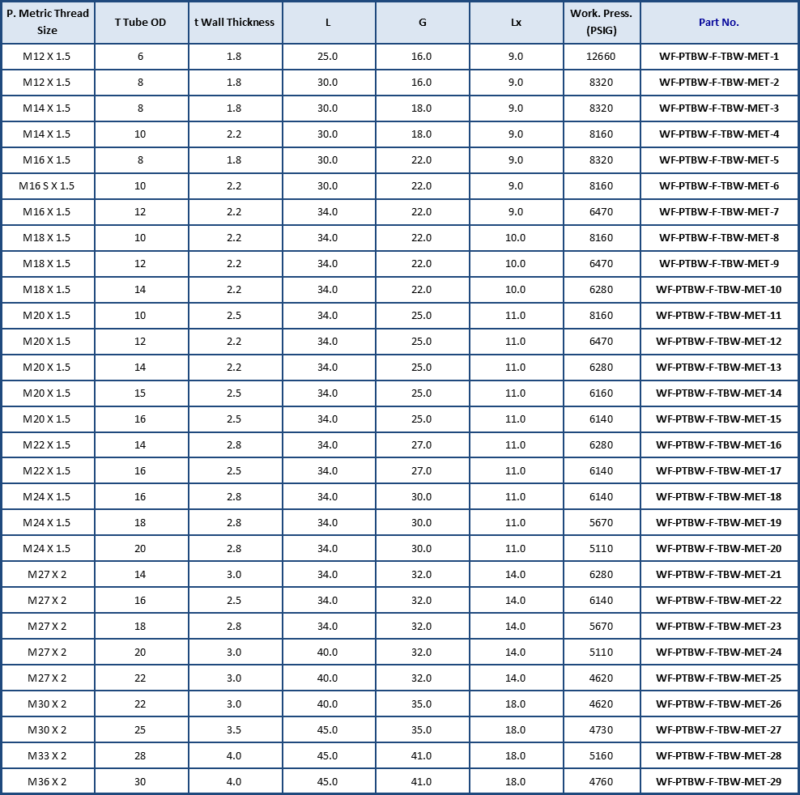Select the last row cell under G
Image resolution: width=800 pixels, height=795 pixels.
tap(422, 780)
